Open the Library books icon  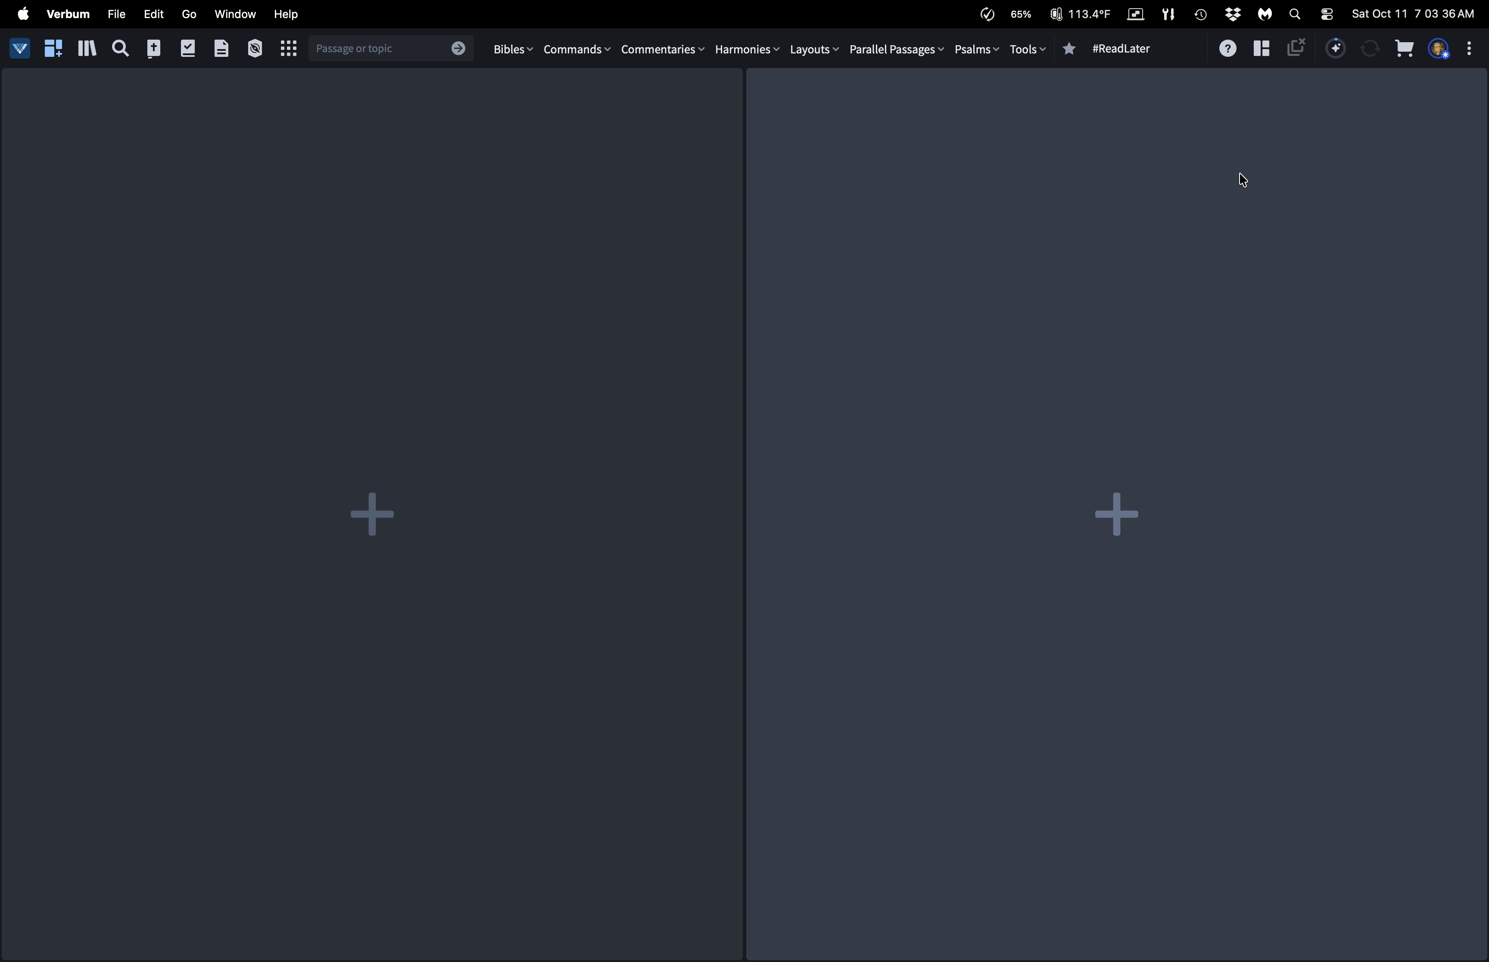pos(87,49)
